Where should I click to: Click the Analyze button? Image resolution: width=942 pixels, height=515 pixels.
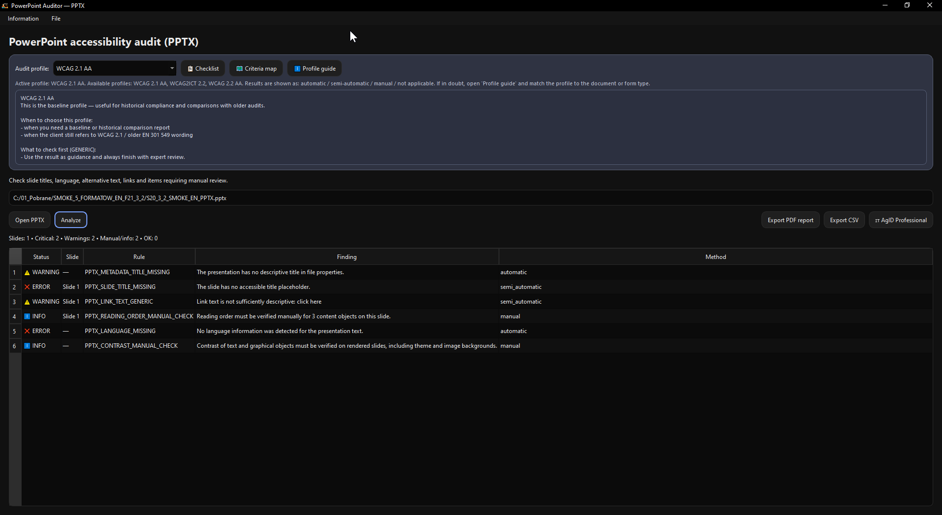click(71, 220)
